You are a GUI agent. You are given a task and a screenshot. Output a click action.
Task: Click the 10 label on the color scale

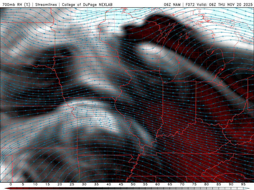(35, 184)
